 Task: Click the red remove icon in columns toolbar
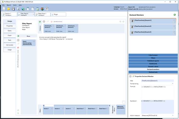52,22
